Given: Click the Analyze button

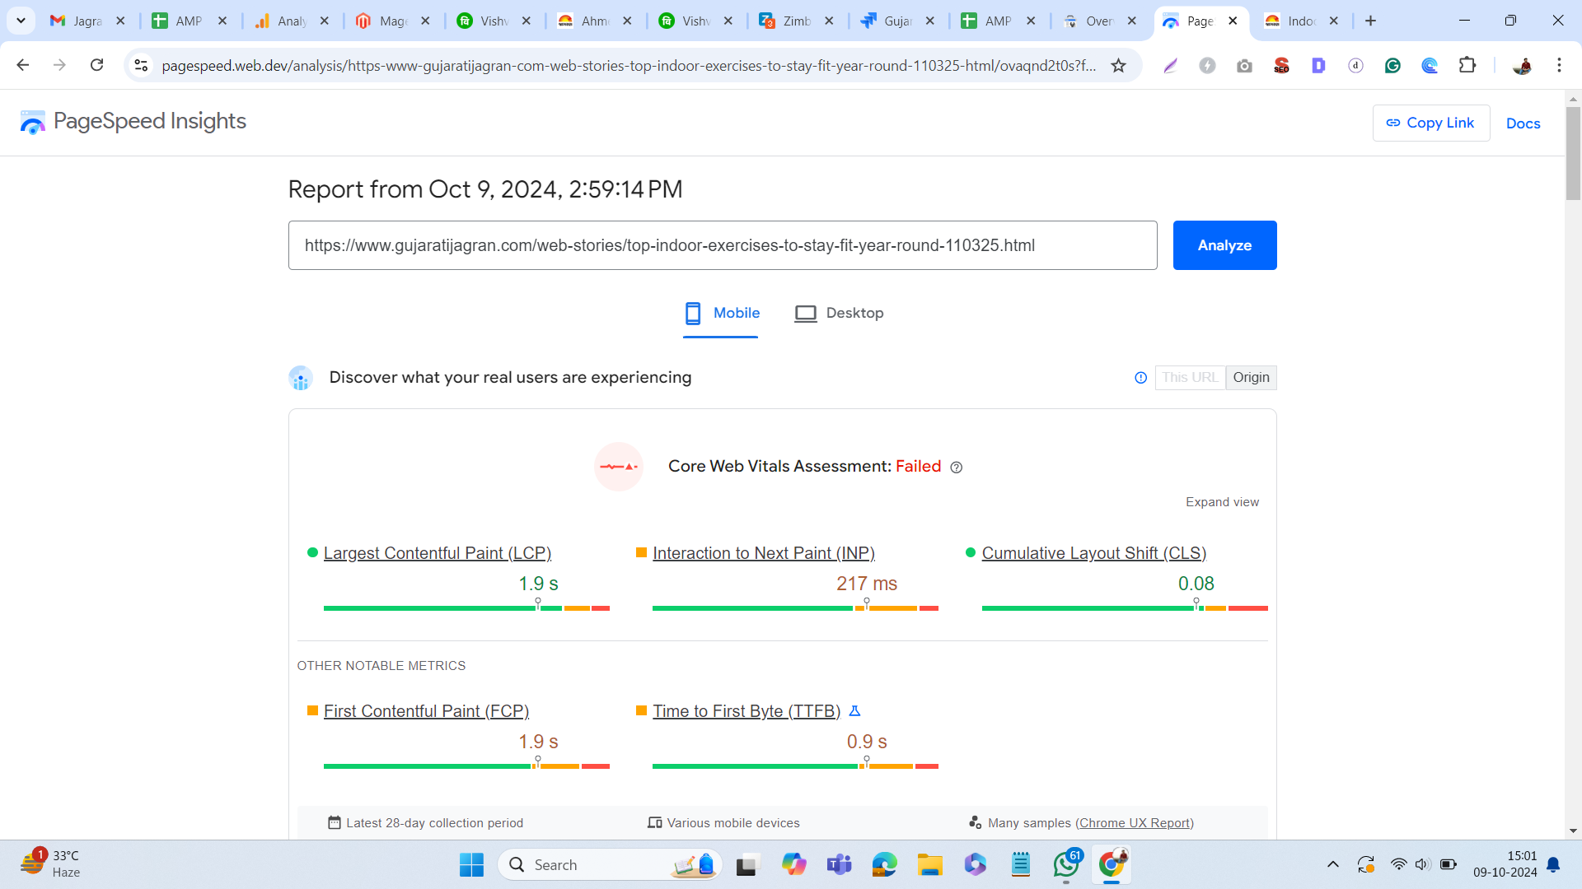Looking at the screenshot, I should pyautogui.click(x=1224, y=244).
